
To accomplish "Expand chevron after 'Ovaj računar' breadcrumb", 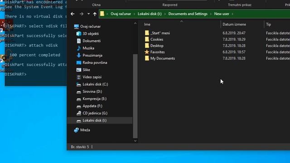I will (x=134, y=14).
